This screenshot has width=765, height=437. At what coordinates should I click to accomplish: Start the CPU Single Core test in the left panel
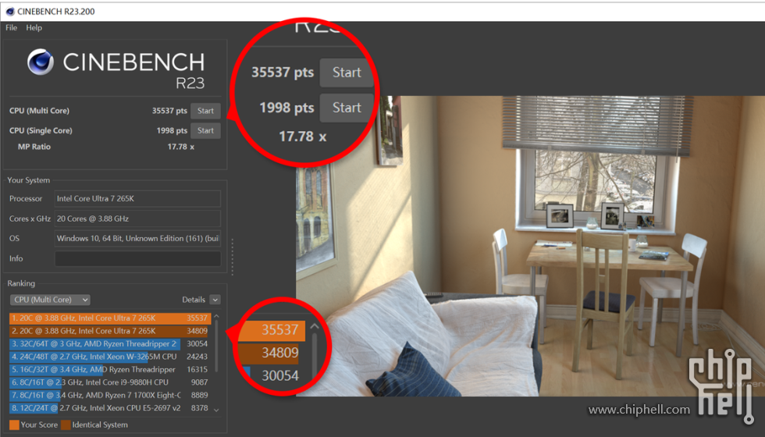click(x=205, y=130)
